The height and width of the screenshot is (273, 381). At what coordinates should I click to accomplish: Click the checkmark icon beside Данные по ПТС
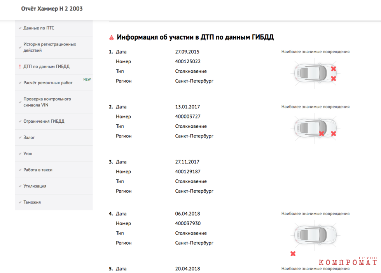[x=20, y=28]
